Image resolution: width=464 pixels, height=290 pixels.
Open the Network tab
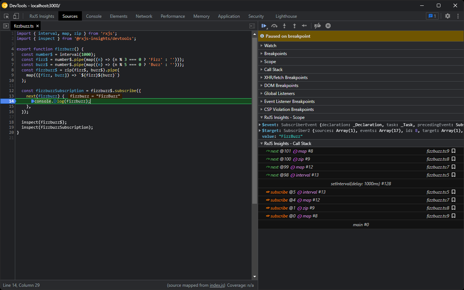(144, 16)
